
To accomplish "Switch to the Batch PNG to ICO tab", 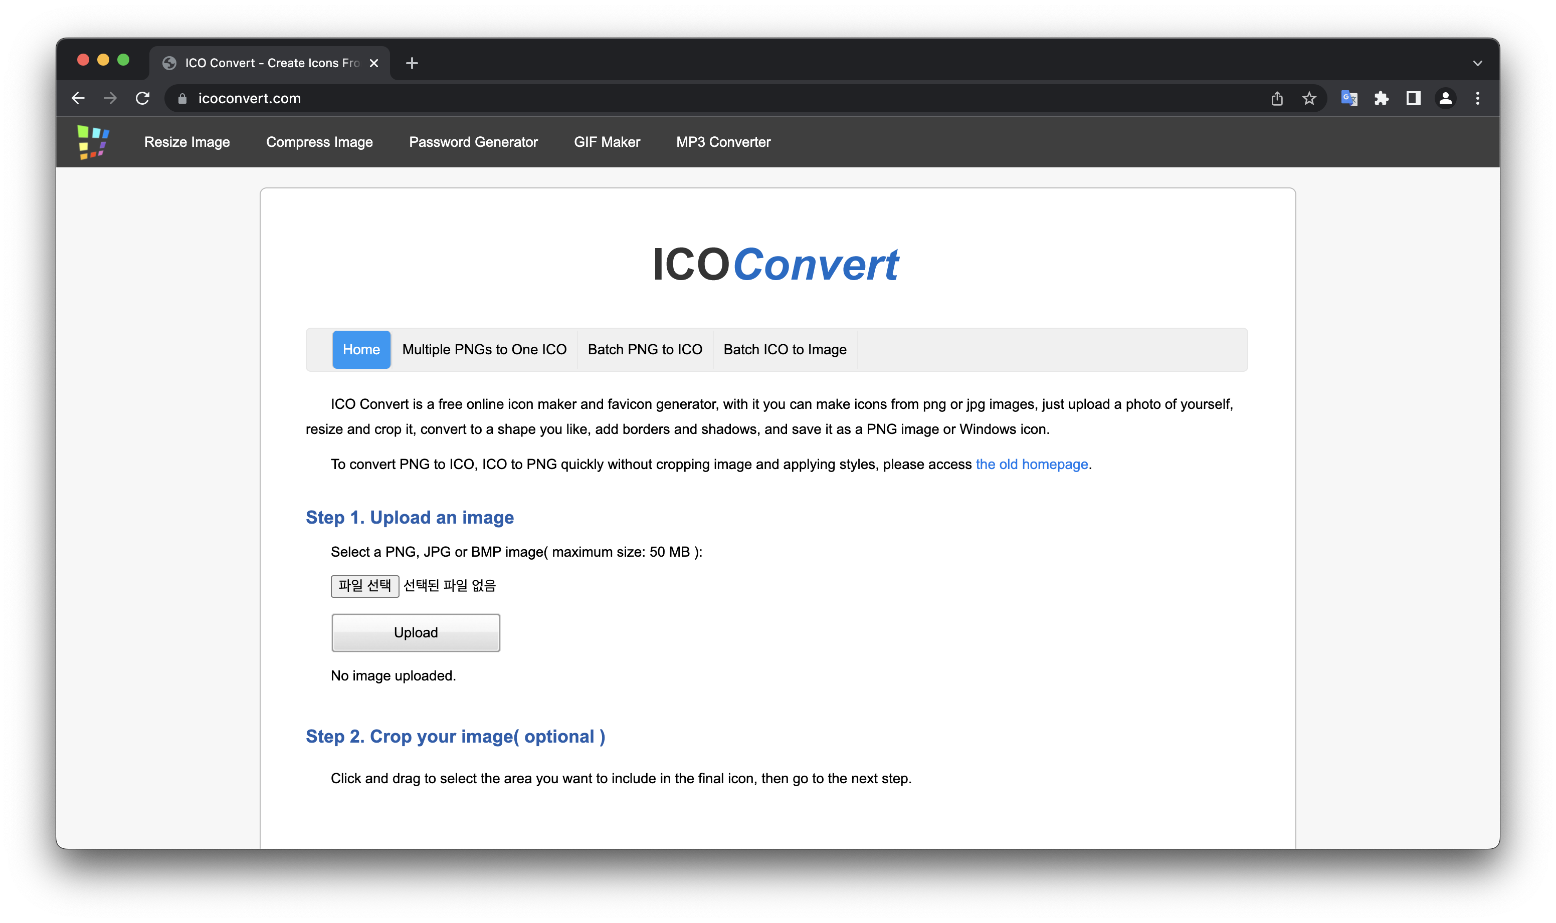I will point(644,349).
